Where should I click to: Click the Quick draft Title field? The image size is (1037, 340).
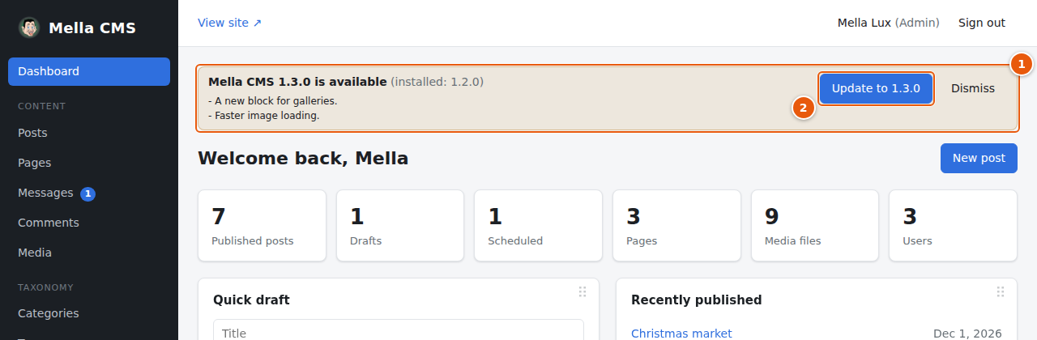pyautogui.click(x=399, y=330)
